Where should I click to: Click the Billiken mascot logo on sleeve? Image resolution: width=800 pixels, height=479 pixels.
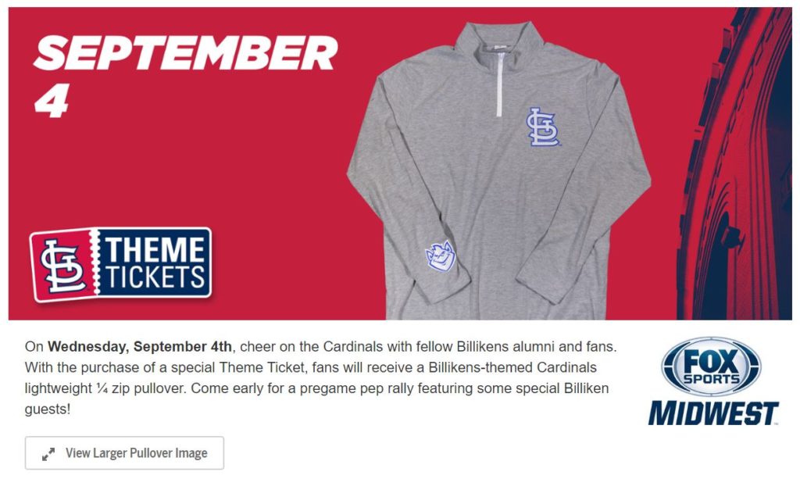tap(441, 256)
